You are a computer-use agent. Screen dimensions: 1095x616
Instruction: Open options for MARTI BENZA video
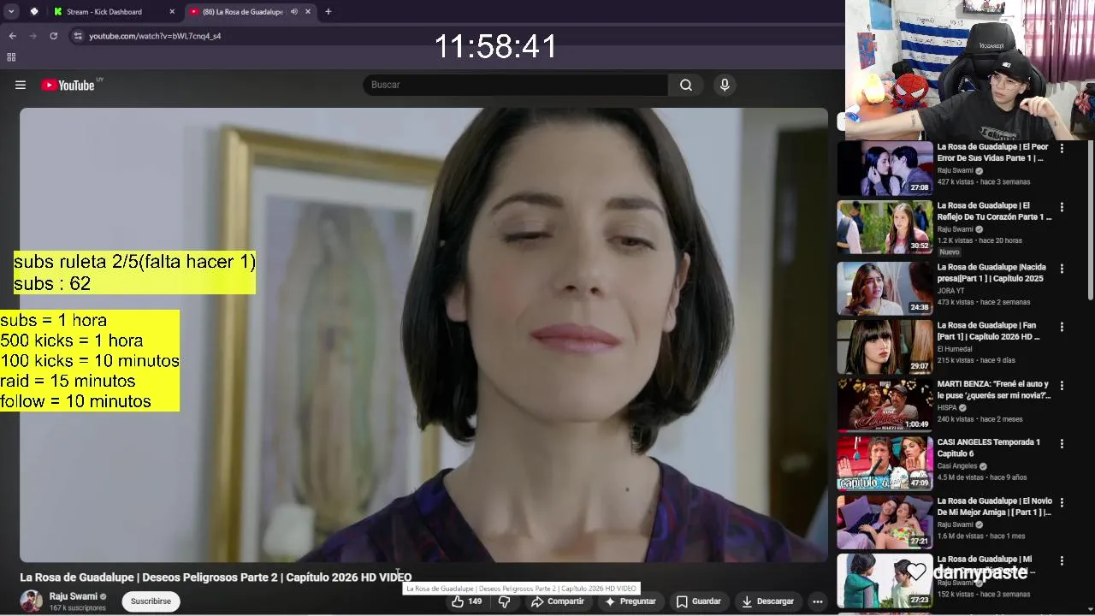point(1062,385)
